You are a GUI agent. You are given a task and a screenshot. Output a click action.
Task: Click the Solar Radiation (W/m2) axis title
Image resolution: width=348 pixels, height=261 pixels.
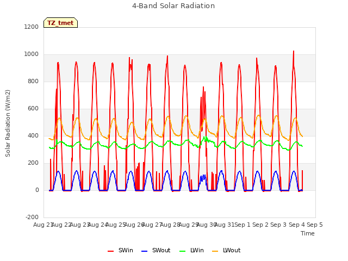[x=8, y=123]
